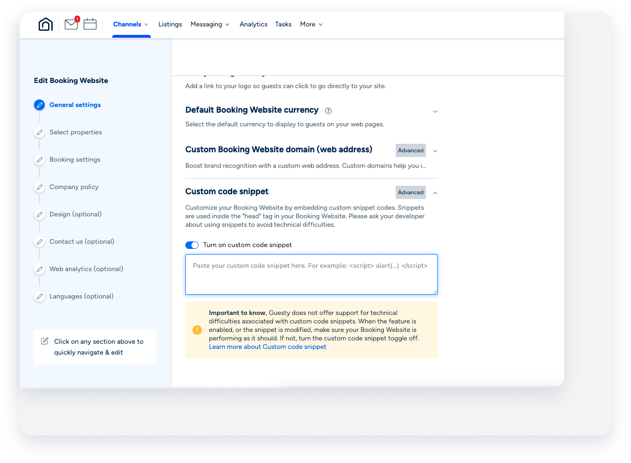The image size is (631, 463).
Task: Expand the Default Booking Website currency section
Action: pyautogui.click(x=435, y=112)
